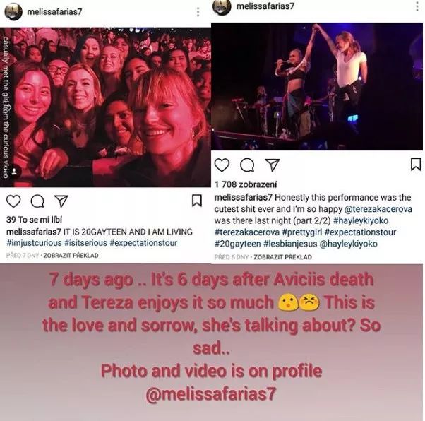Bookmark the left crowd selfie post
Image resolution: width=425 pixels, height=421 pixels.
tap(197, 201)
